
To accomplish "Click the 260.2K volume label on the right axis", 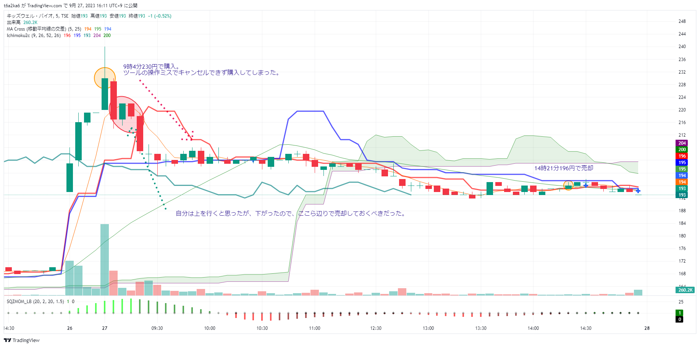I will tap(685, 290).
